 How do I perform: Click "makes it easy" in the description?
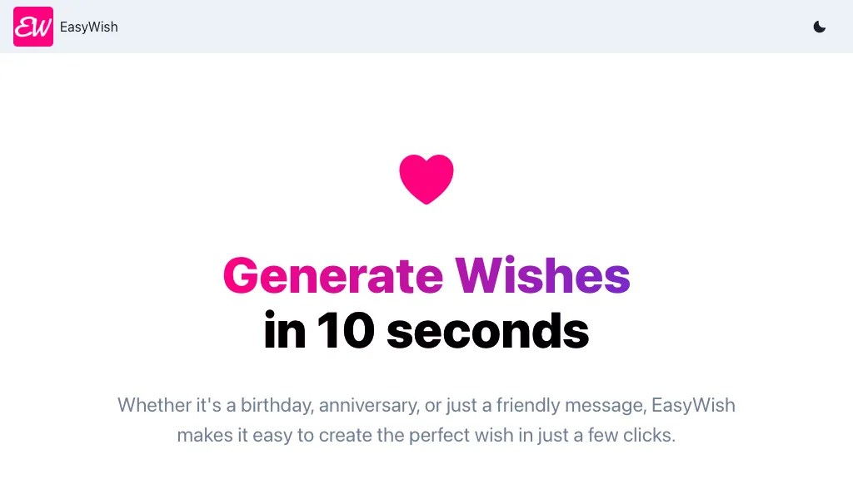234,436
